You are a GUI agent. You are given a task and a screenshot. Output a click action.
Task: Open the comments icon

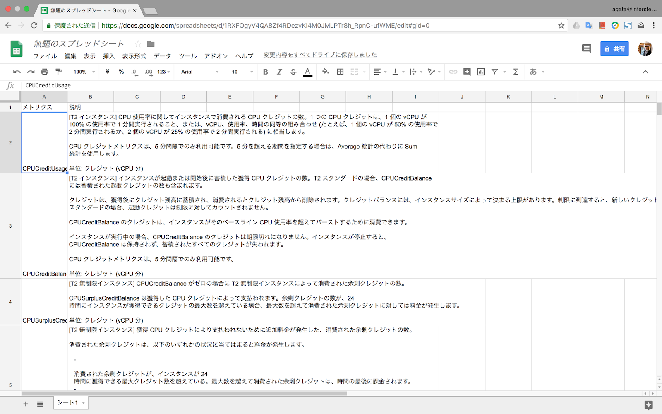586,49
